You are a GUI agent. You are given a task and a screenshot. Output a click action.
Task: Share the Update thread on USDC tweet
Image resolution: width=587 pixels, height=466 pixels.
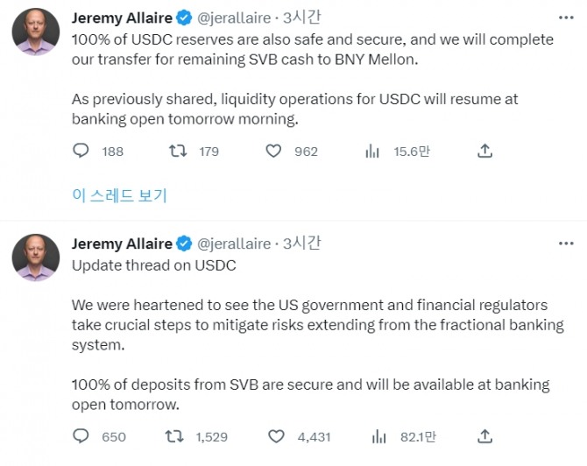click(x=484, y=436)
